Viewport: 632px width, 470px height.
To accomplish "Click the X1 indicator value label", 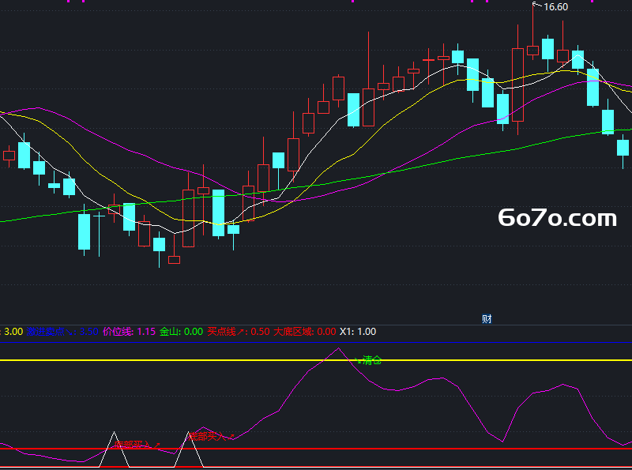I will (358, 332).
